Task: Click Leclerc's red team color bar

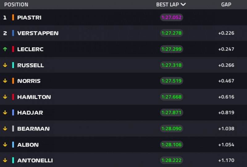Action: pos(13,49)
